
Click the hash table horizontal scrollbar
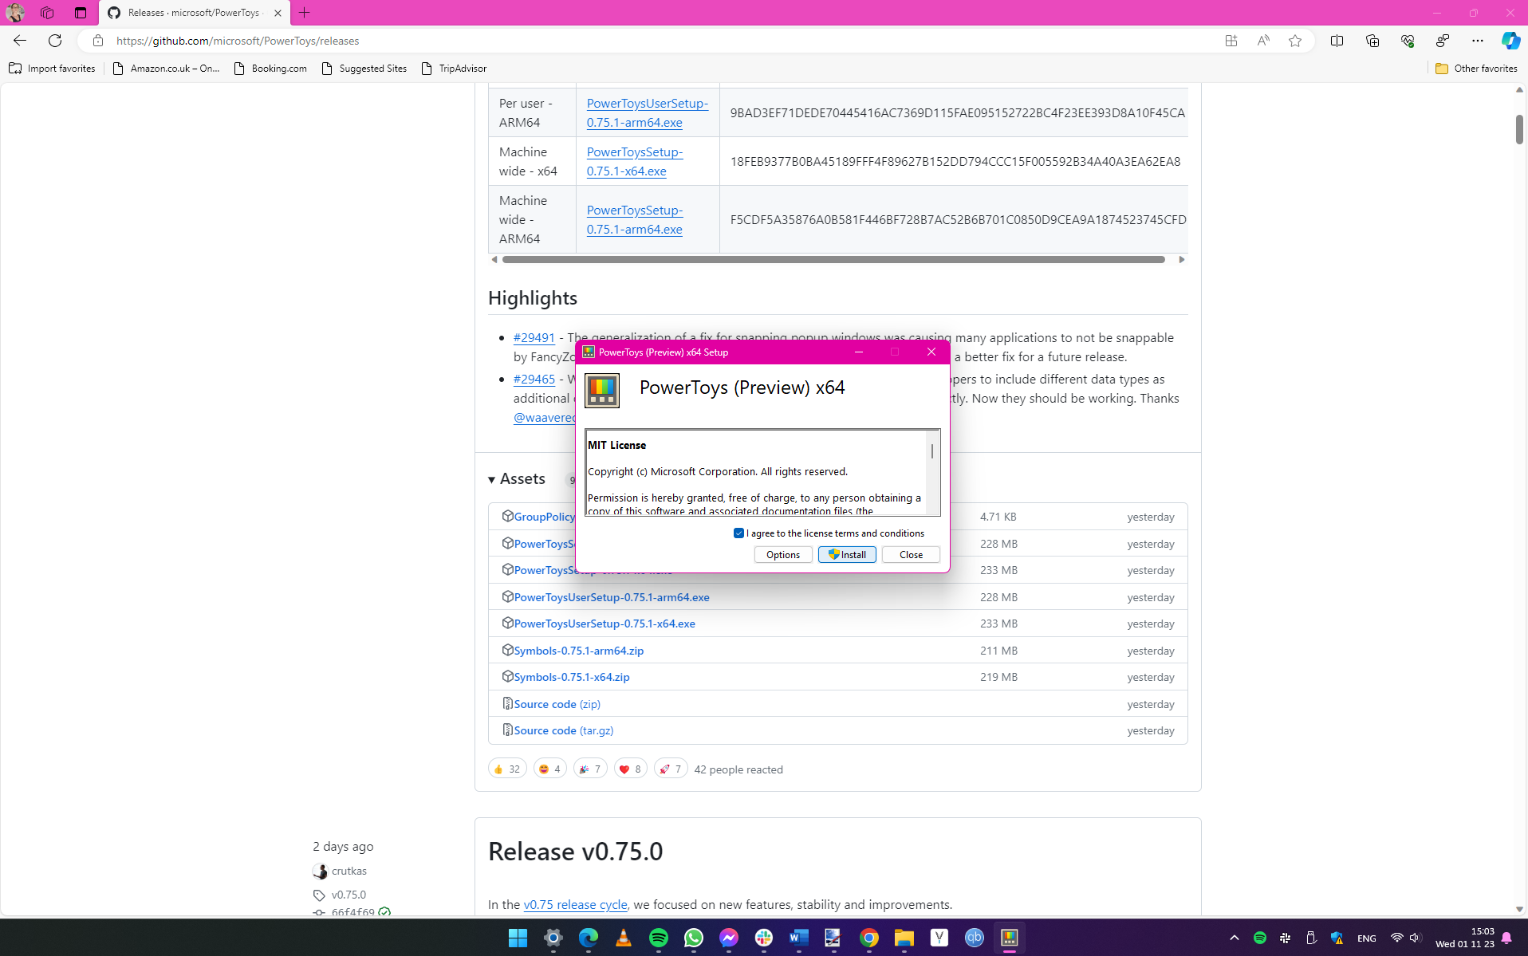(x=833, y=260)
